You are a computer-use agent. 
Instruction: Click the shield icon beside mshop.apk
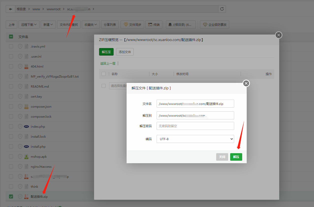tap(20, 156)
